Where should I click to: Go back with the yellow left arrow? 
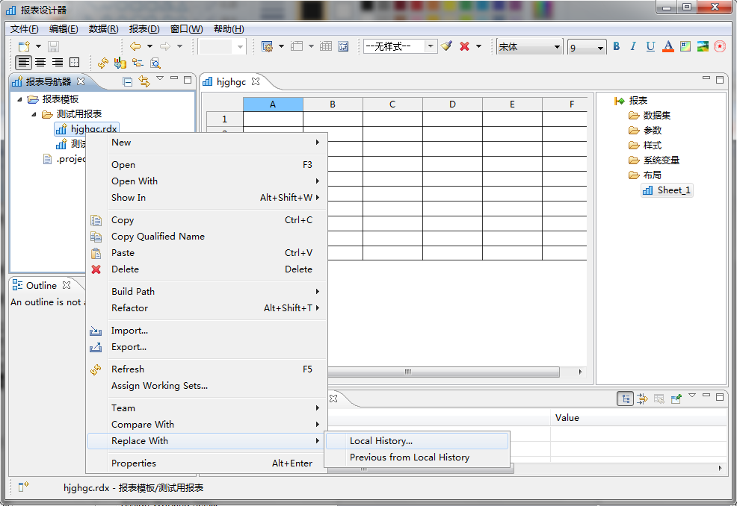click(135, 46)
